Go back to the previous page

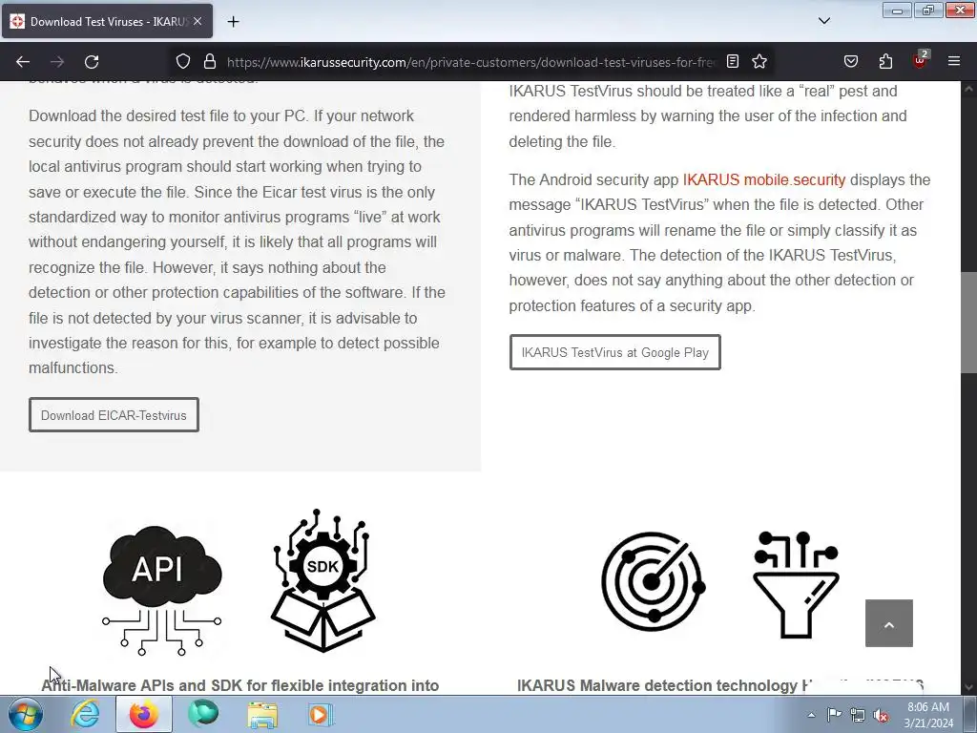click(x=23, y=62)
